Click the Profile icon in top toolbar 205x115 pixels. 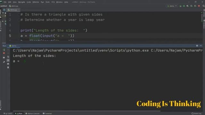pyautogui.click(x=191, y=6)
